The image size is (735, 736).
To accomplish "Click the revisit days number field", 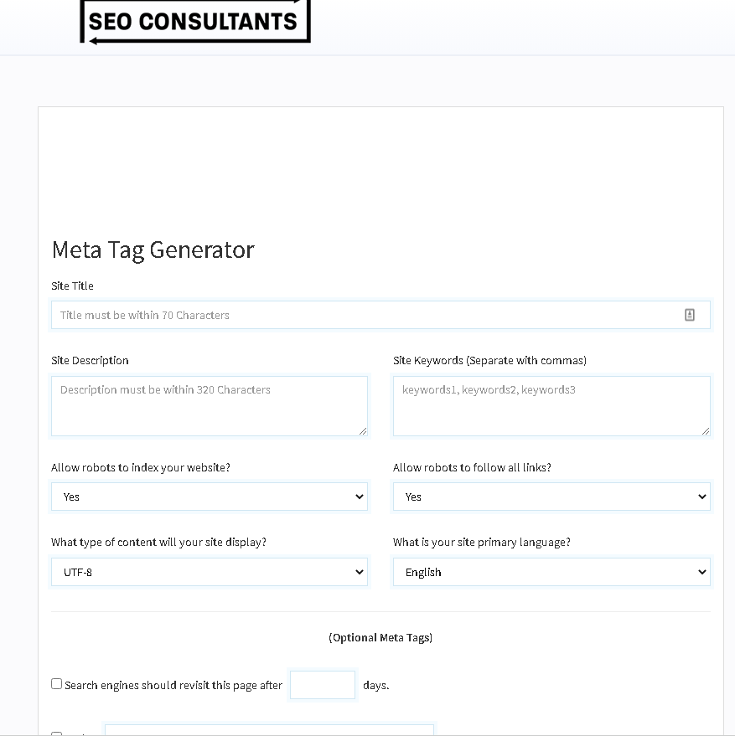I will (323, 684).
